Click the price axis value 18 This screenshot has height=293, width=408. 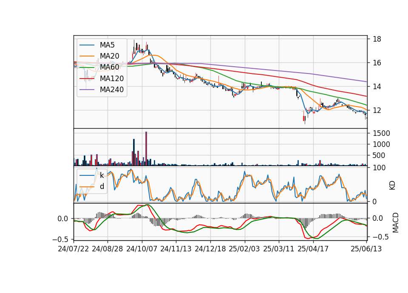point(377,39)
